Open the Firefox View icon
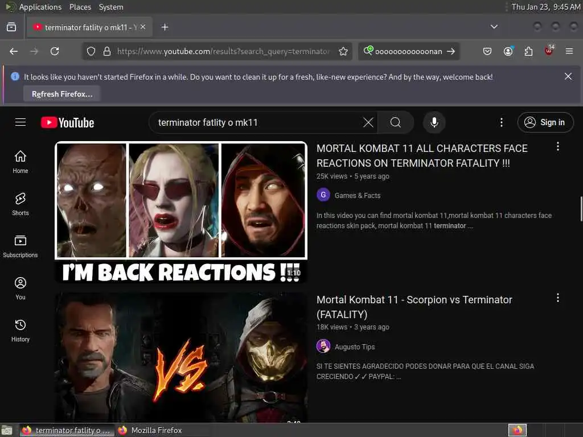Image resolution: width=583 pixels, height=437 pixels. (11, 27)
